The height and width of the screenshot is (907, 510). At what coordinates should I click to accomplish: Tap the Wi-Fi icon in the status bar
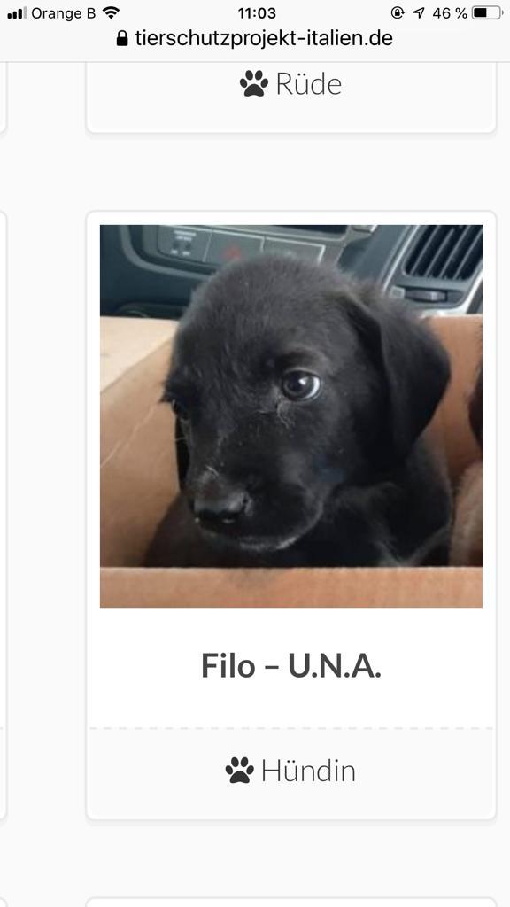111,12
